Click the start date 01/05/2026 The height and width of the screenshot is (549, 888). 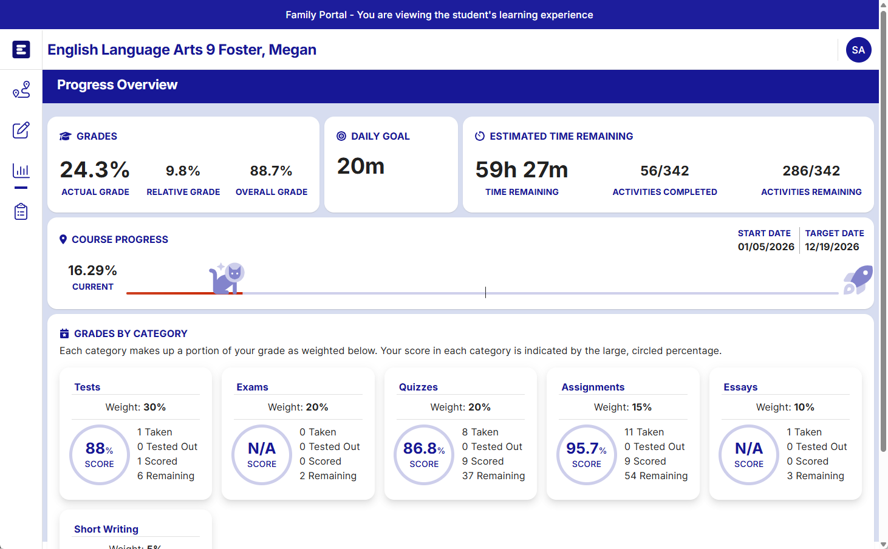coord(766,247)
